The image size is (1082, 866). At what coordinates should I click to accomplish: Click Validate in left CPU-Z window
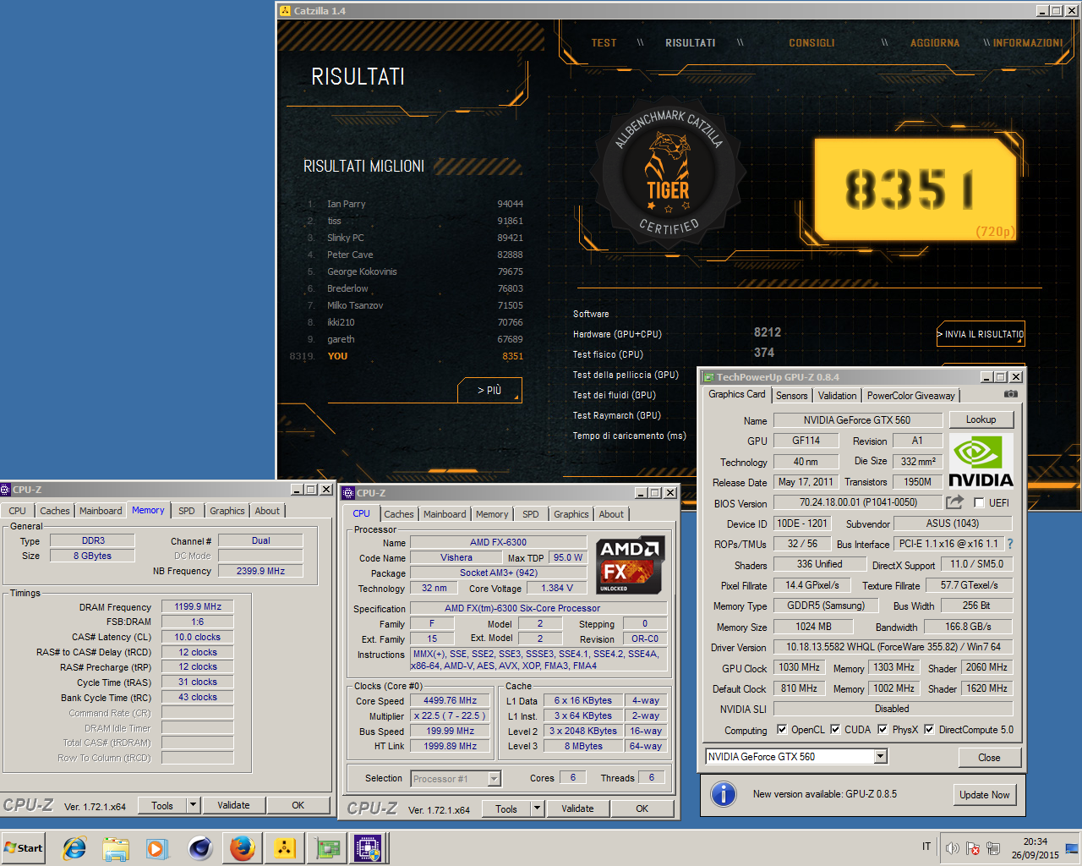[x=233, y=805]
